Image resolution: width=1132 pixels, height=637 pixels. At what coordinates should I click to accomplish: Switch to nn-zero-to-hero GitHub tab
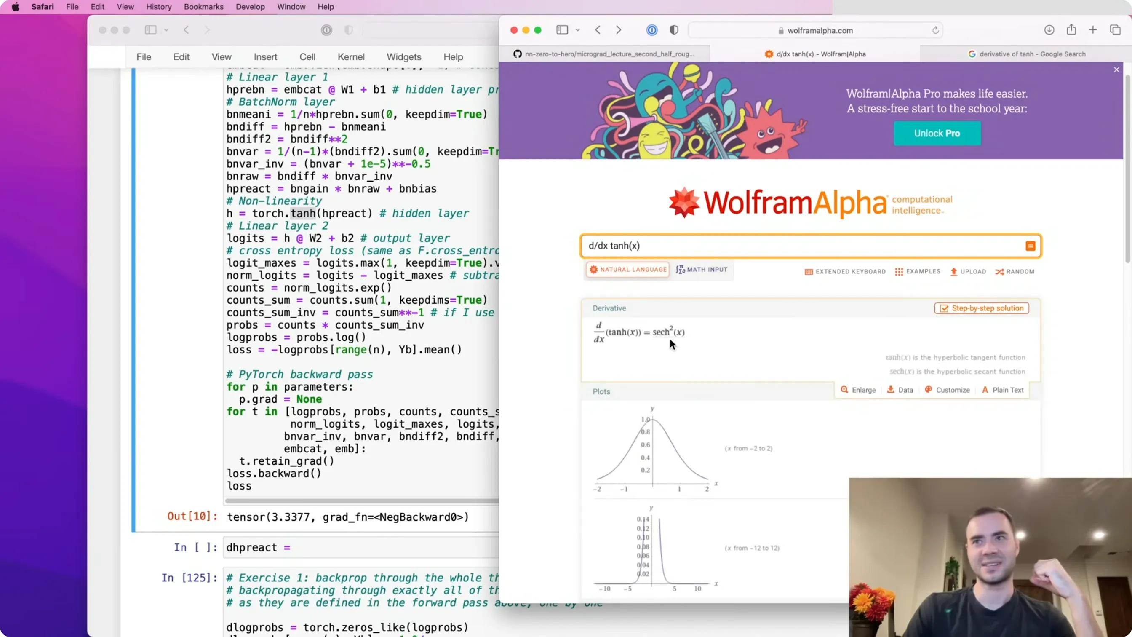point(604,54)
